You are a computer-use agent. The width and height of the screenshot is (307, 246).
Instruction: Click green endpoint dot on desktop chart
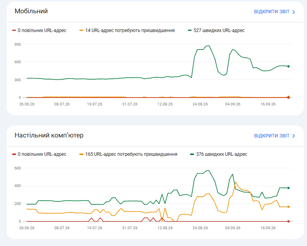tap(288, 188)
